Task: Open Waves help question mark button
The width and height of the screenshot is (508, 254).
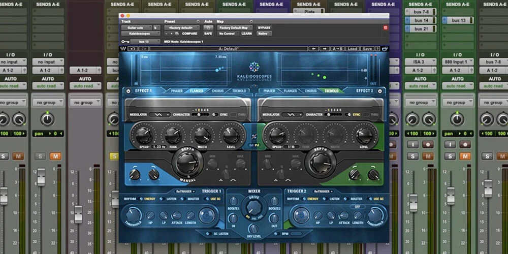Action: 377,49
